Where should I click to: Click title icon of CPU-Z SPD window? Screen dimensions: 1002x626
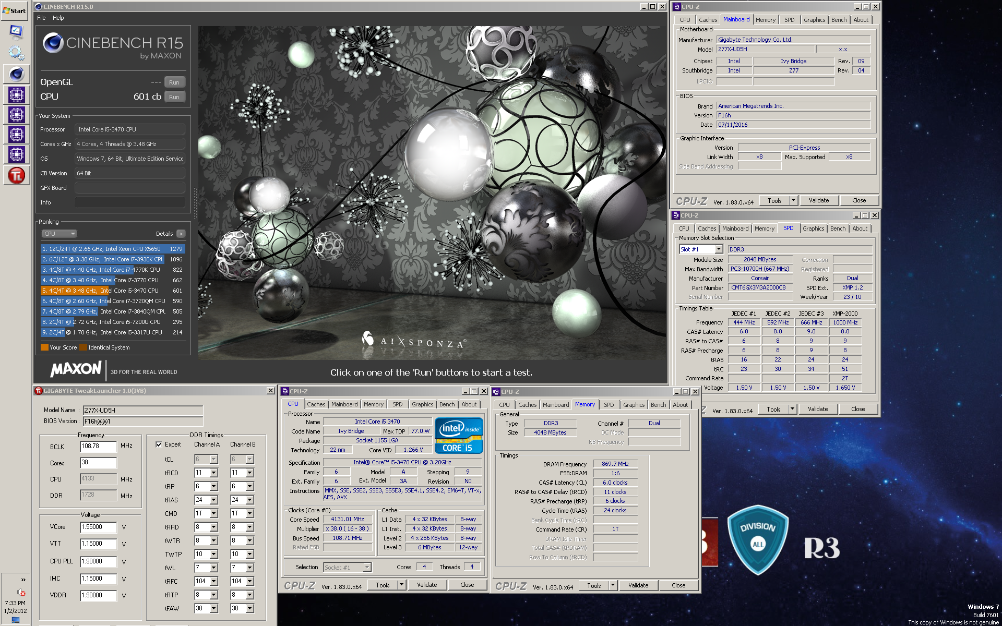click(675, 215)
